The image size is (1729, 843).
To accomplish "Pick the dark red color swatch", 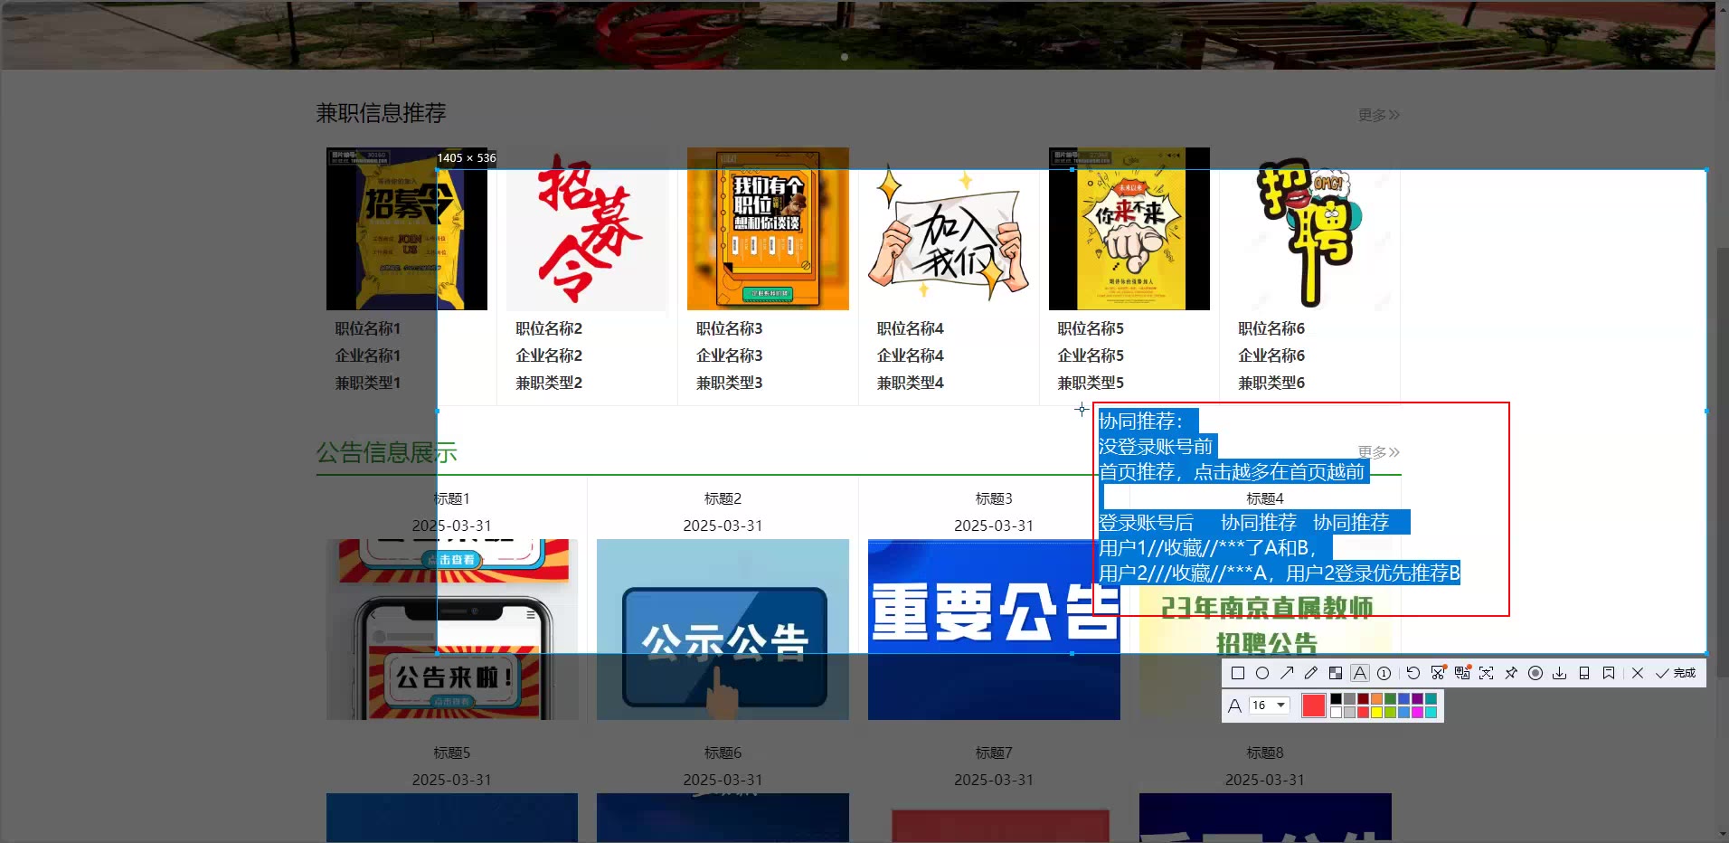I will click(1363, 699).
